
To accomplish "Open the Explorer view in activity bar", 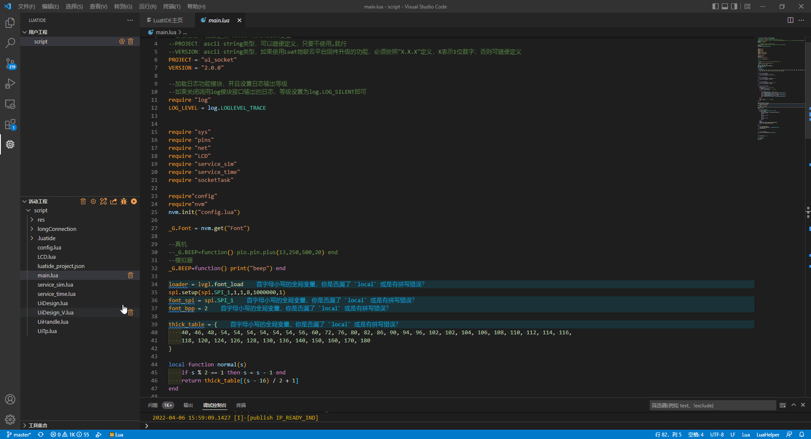I will 10,23.
